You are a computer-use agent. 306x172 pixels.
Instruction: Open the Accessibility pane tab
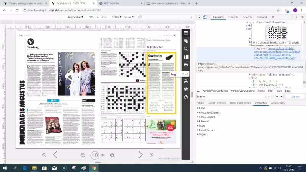(x=278, y=103)
